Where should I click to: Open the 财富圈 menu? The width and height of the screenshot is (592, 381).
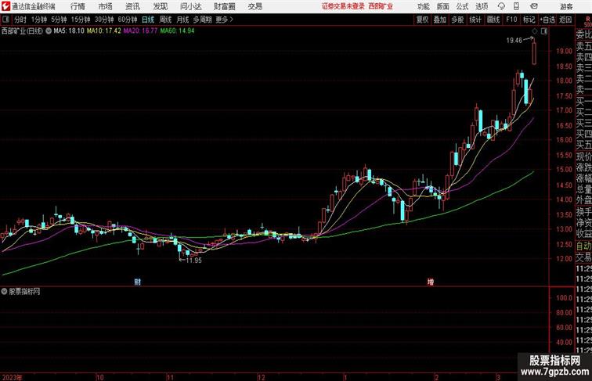coord(225,6)
